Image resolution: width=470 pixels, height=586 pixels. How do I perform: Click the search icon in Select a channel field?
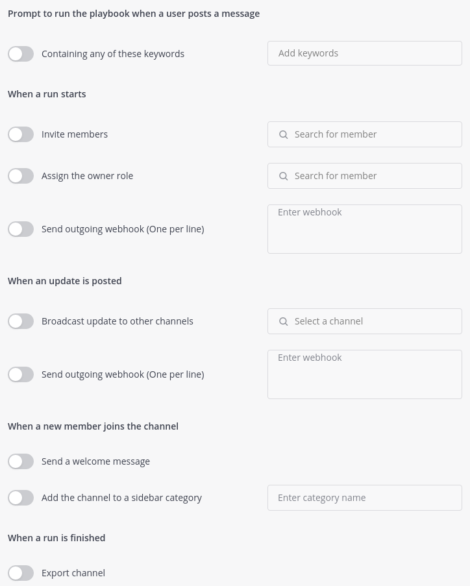pos(284,321)
